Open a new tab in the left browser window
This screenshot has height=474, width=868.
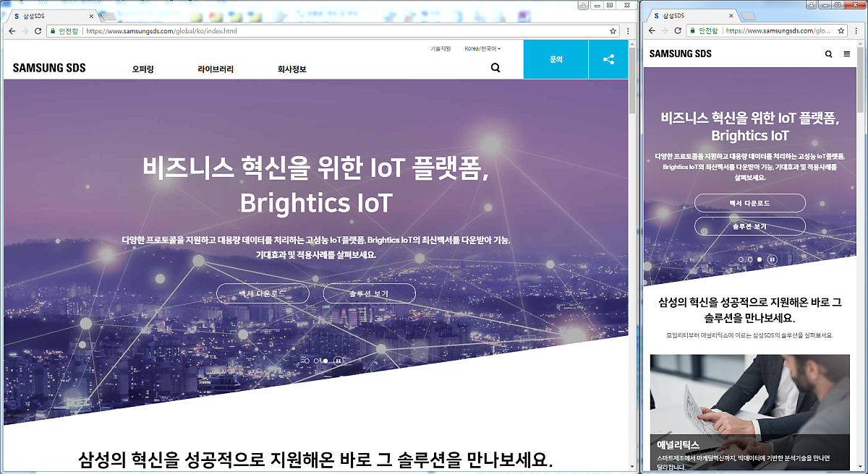click(x=109, y=16)
